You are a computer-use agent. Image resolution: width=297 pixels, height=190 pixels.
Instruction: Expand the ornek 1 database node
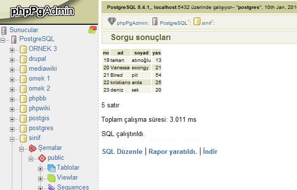click(x=12, y=80)
